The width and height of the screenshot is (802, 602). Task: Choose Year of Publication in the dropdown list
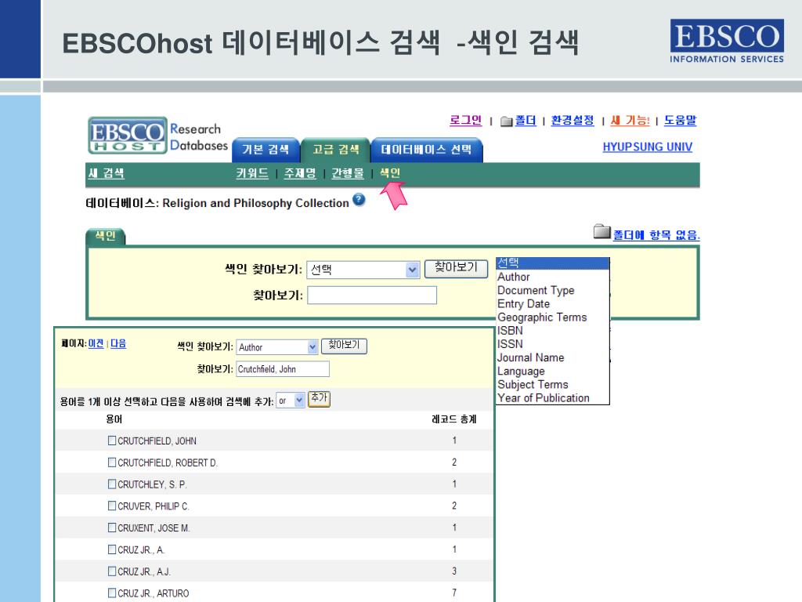pos(552,397)
